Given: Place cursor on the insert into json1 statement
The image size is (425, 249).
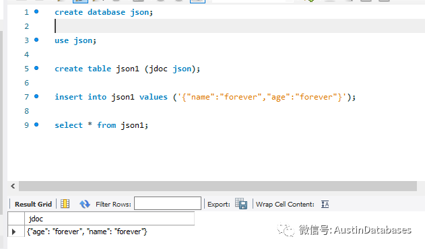Looking at the screenshot, I should coord(205,97).
